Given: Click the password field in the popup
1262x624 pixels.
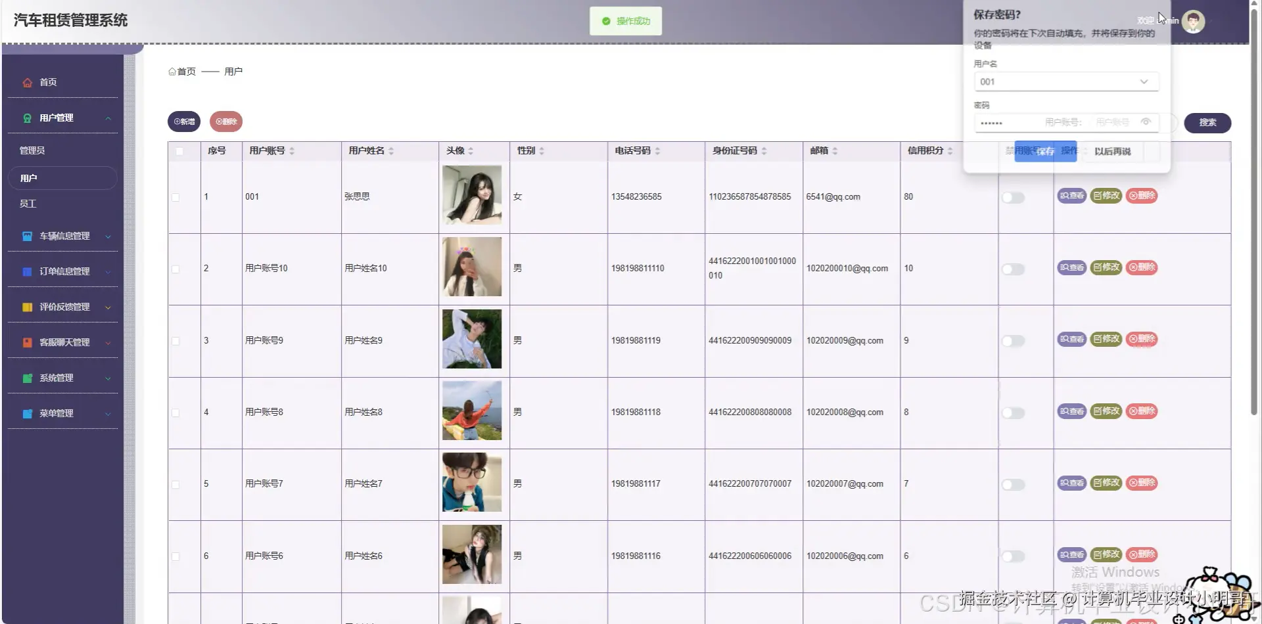Looking at the screenshot, I should click(x=1066, y=122).
